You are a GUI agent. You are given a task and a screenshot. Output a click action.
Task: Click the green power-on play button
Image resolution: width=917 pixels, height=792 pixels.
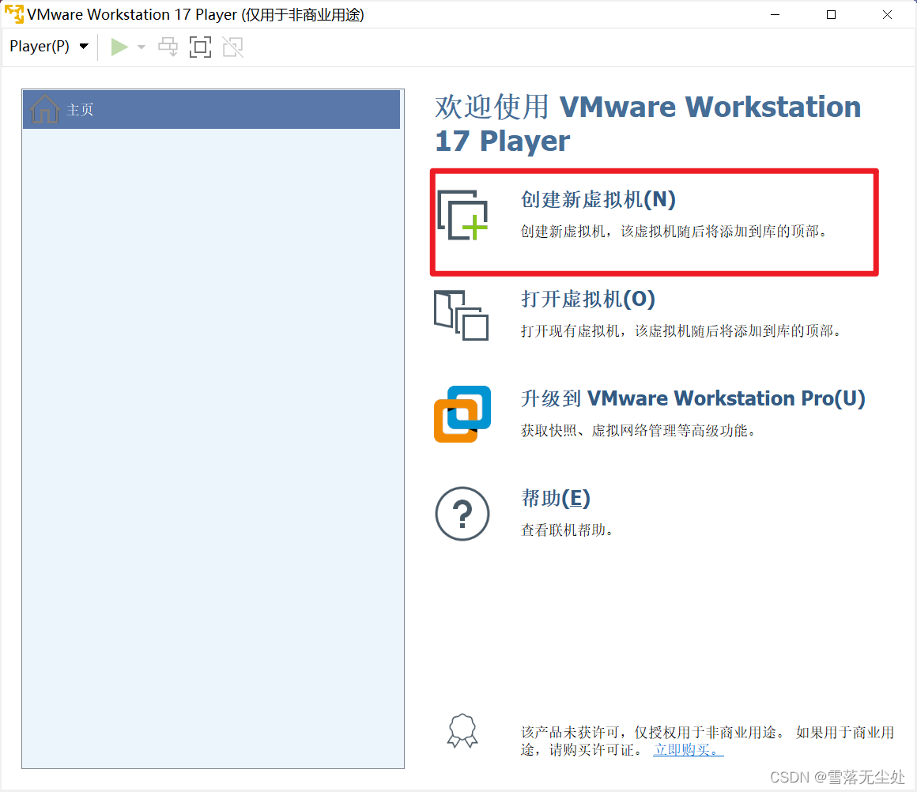click(x=119, y=47)
